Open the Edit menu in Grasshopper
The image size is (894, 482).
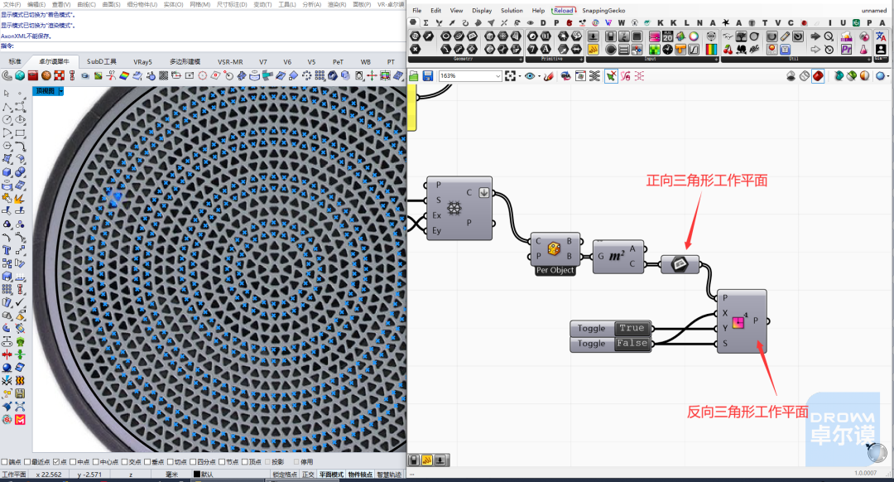tap(435, 10)
